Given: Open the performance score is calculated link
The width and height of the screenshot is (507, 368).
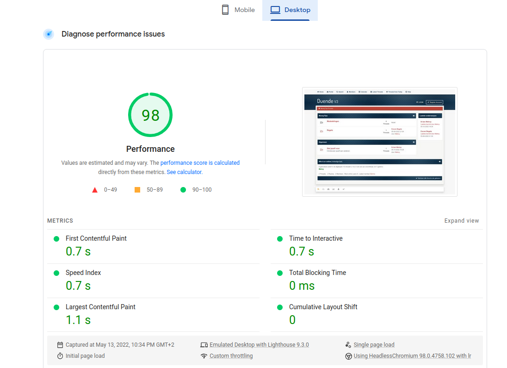Looking at the screenshot, I should 200,163.
